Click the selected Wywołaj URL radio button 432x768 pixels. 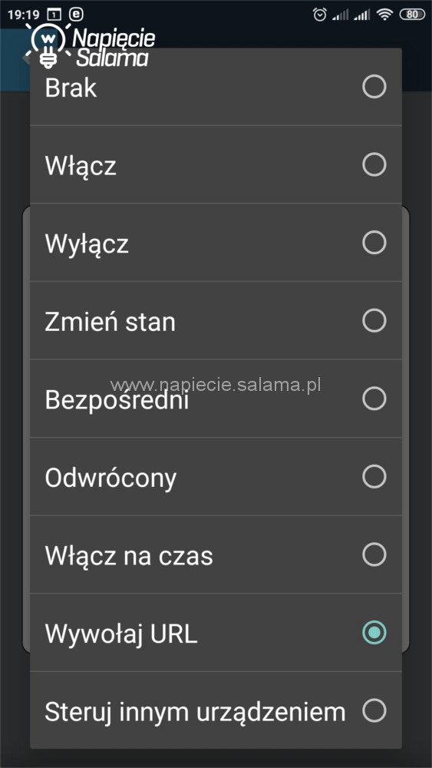click(x=374, y=632)
